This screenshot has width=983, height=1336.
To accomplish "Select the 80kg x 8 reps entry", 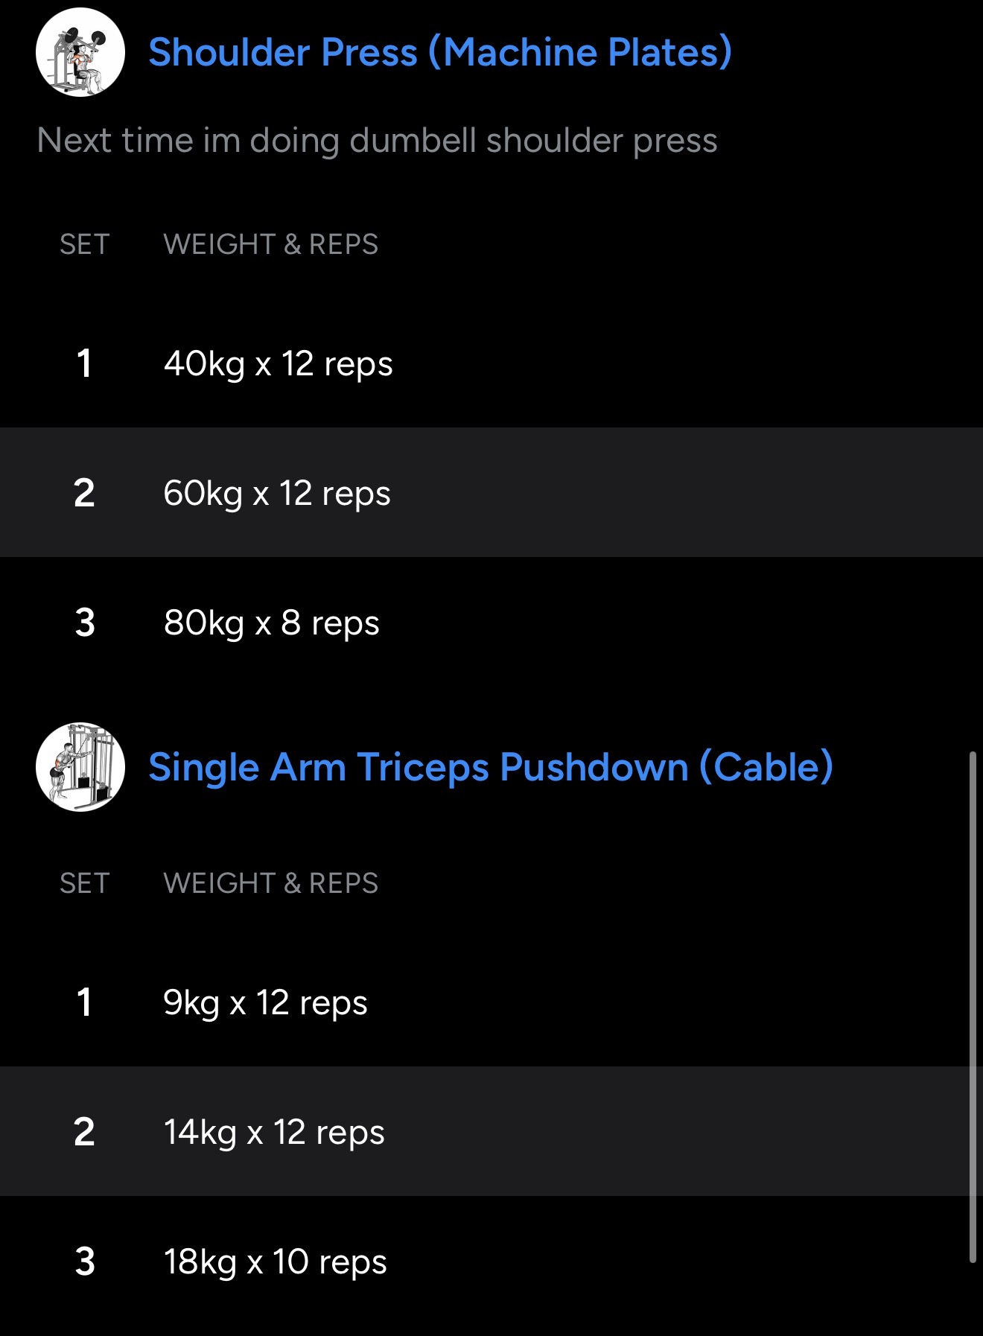I will 271,623.
